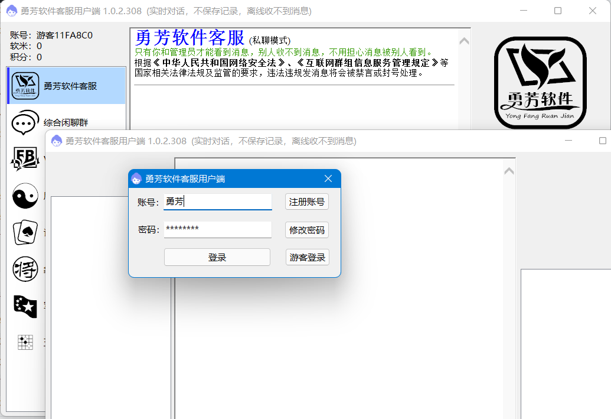Screen dimensions: 611x419
Task: Open the Go board grid icon
Action: [25, 342]
